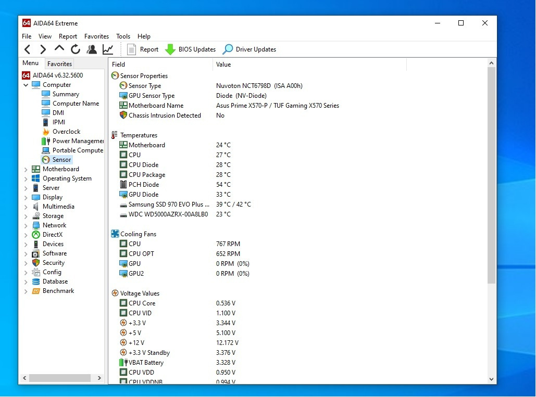This screenshot has height=397, width=536.
Task: Click the sidebar horizontal scrollbar left arrow
Action: click(24, 378)
